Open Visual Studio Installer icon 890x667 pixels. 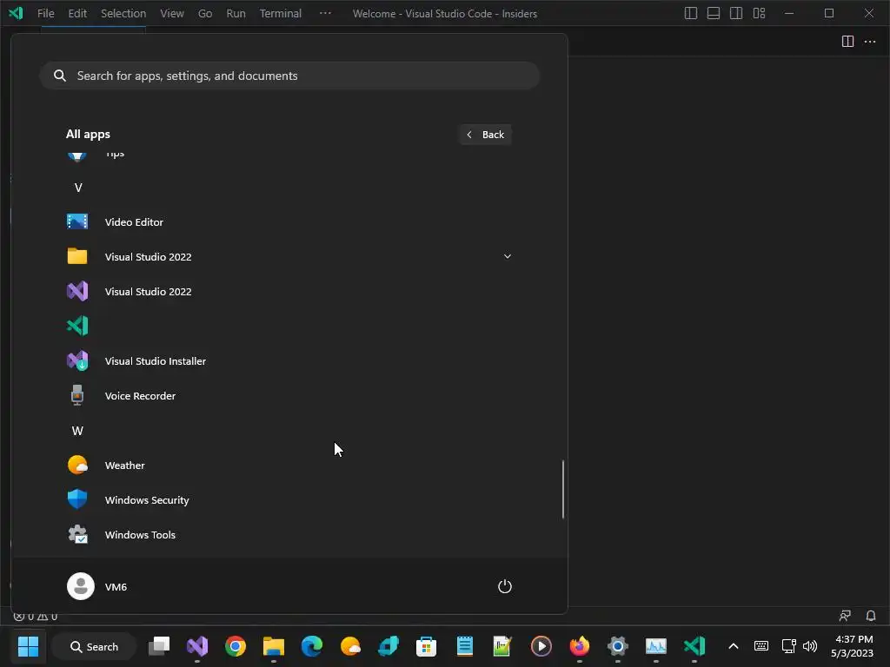point(77,360)
